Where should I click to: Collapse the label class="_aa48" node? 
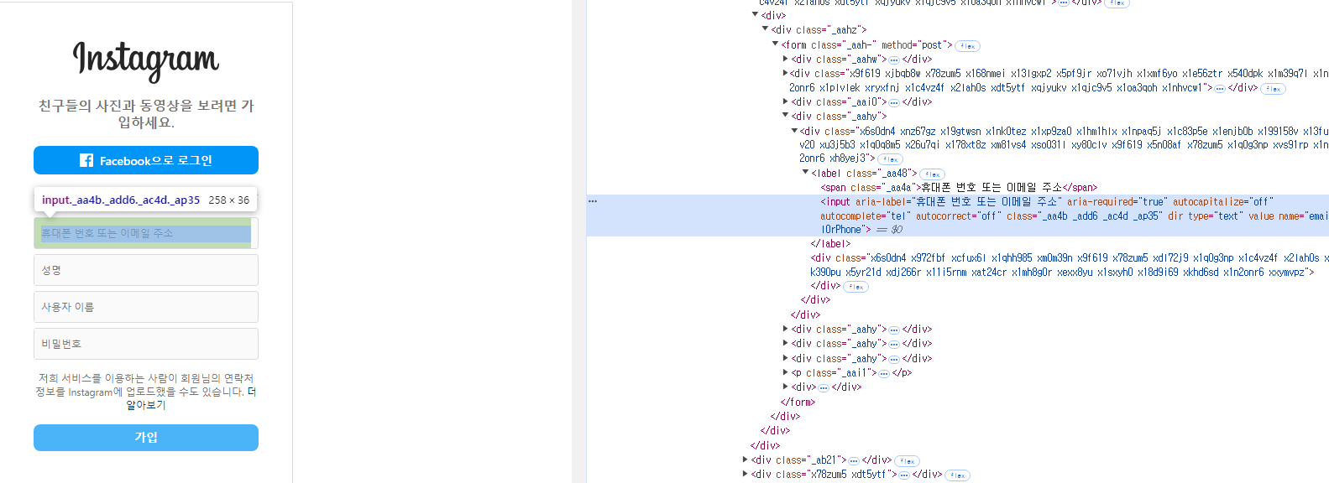[x=805, y=173]
